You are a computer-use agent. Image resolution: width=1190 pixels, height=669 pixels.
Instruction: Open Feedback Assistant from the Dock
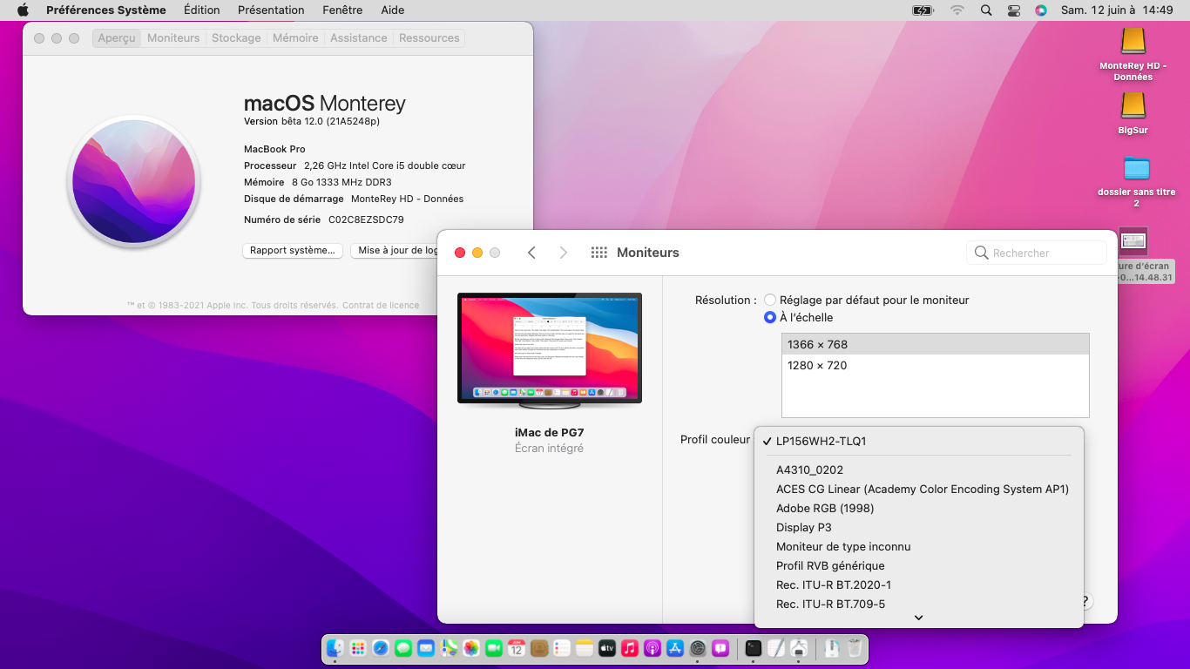(x=720, y=648)
